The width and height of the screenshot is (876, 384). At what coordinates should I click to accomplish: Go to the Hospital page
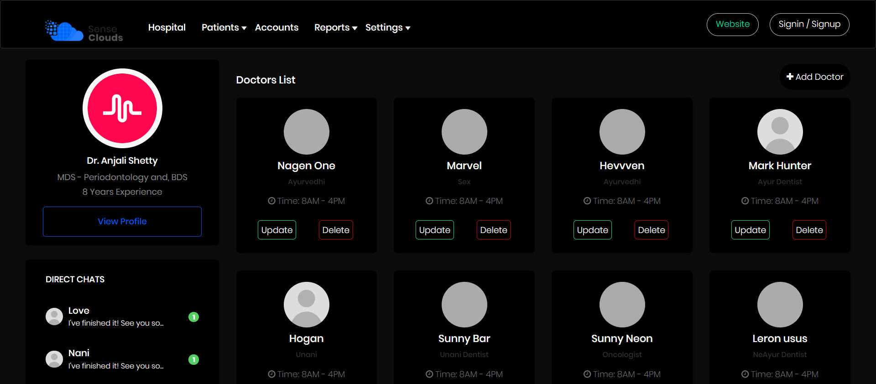coord(167,27)
